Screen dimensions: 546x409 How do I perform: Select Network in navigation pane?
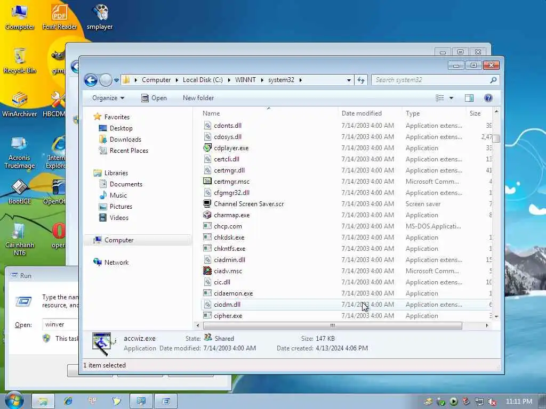[x=111, y=262]
